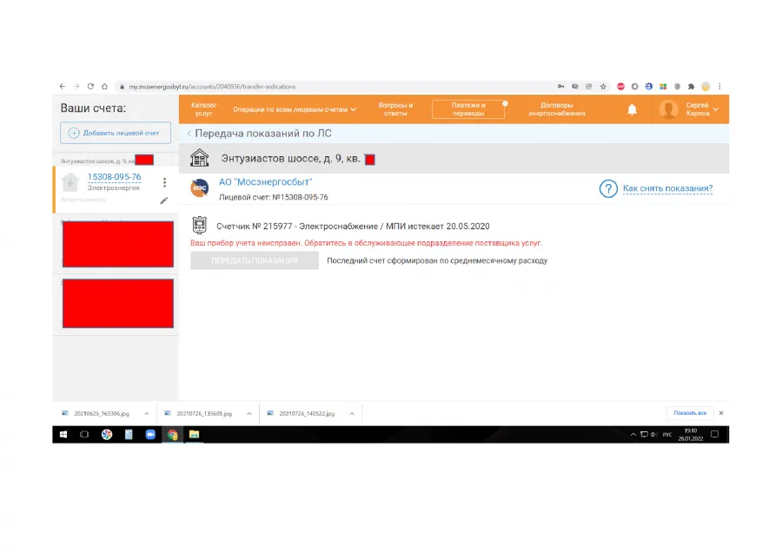Click the meter icon beside Счетчик № 215977
Viewport: 782px width, 552px height.
point(200,225)
